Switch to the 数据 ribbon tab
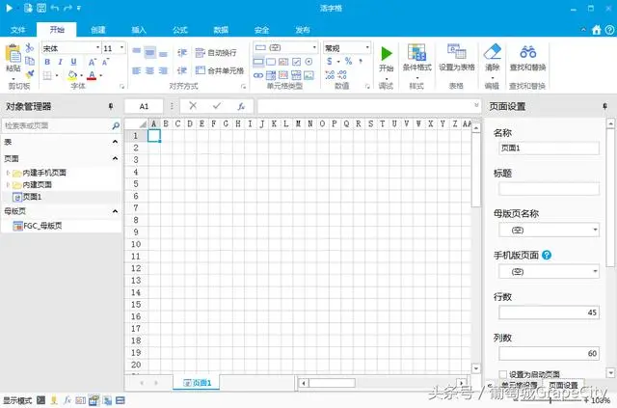The height and width of the screenshot is (408, 617). pyautogui.click(x=221, y=30)
